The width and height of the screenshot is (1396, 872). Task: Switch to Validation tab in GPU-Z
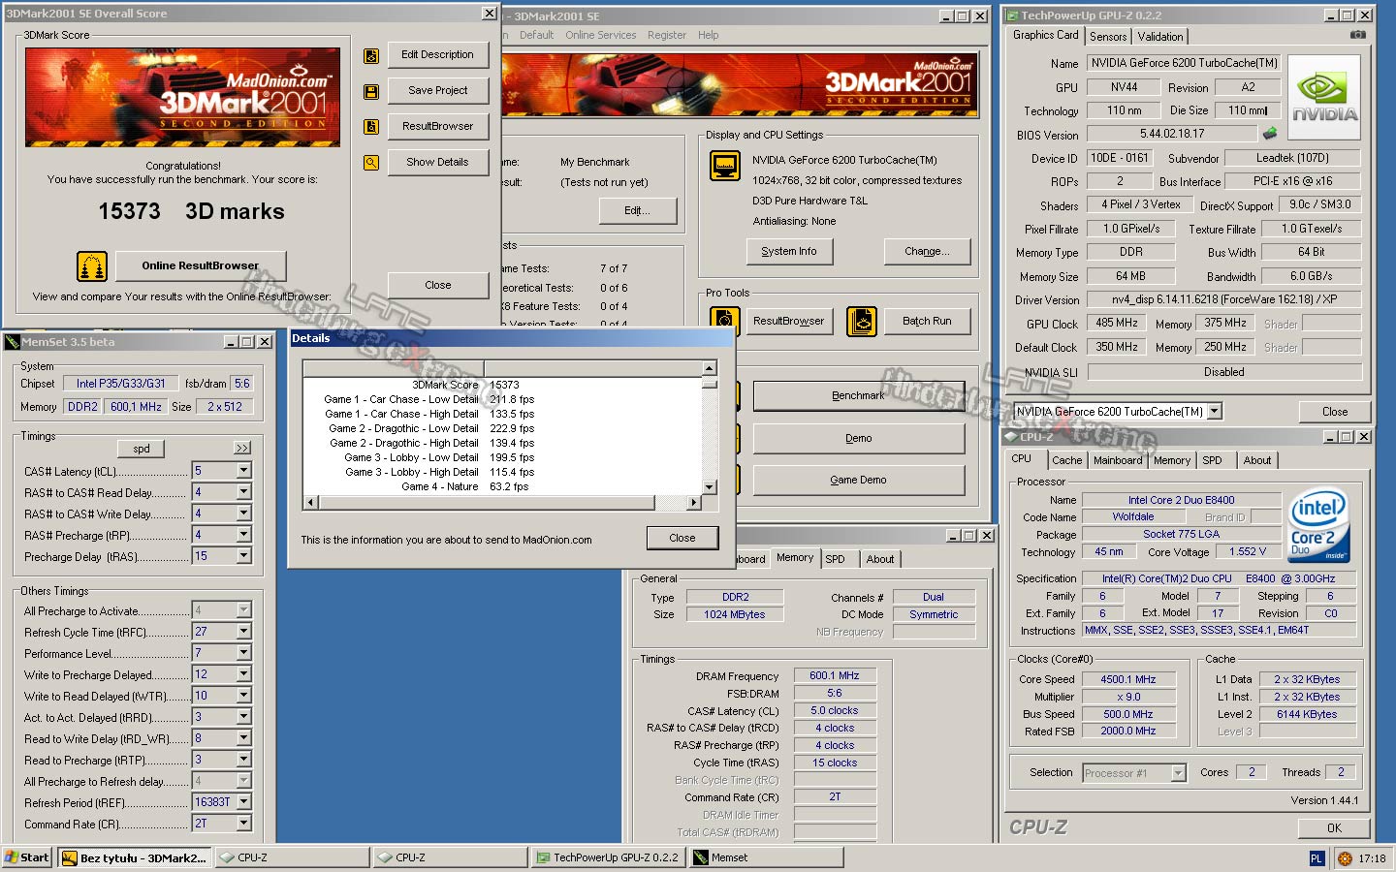(1160, 37)
